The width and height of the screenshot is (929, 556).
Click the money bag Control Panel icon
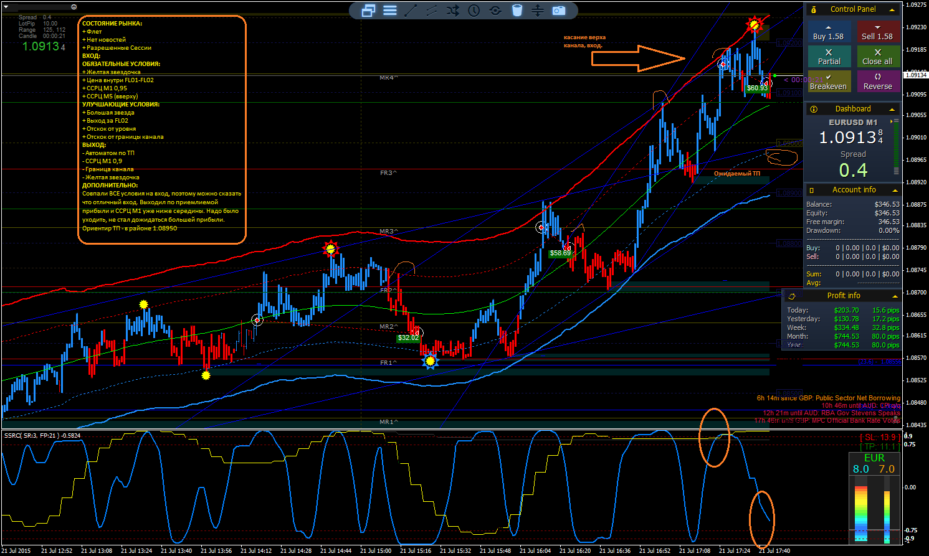pos(814,9)
